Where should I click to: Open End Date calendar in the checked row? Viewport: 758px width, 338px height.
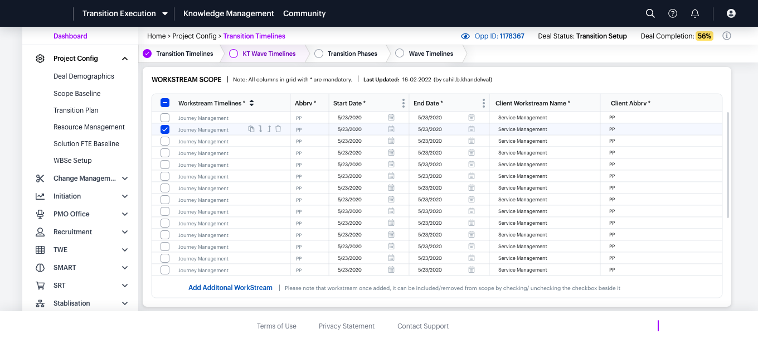(x=472, y=129)
